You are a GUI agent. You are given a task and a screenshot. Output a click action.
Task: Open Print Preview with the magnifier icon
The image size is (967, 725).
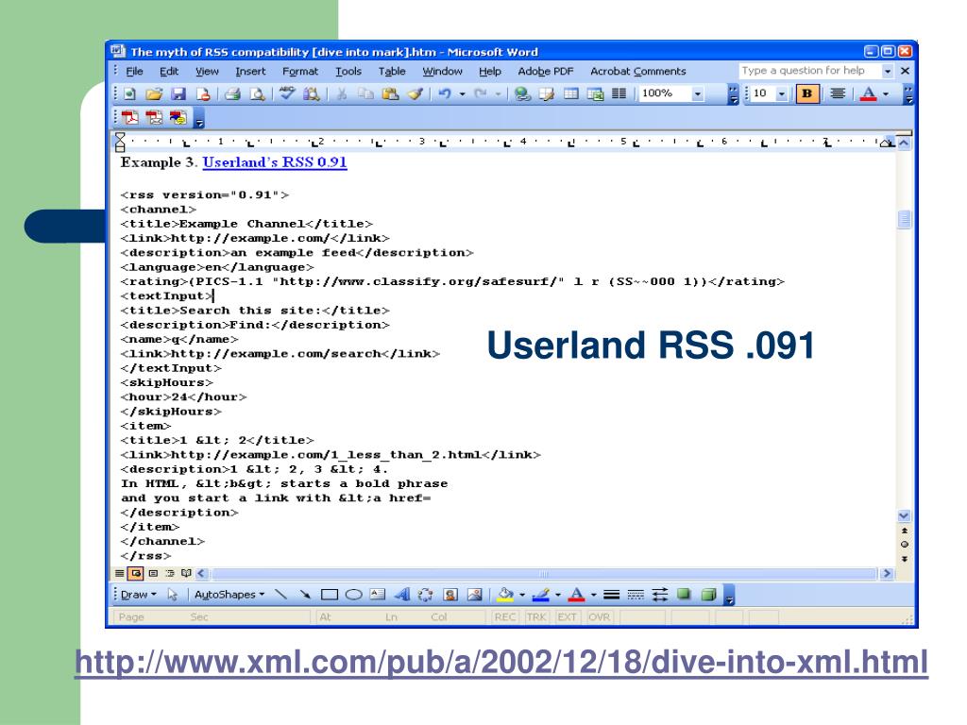click(x=257, y=93)
